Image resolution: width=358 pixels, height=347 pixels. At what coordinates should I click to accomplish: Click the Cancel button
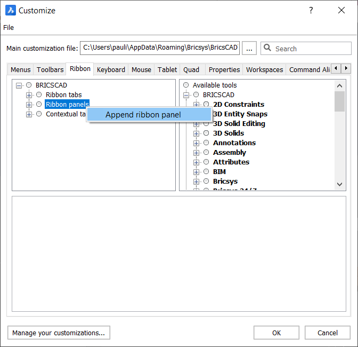(x=328, y=333)
